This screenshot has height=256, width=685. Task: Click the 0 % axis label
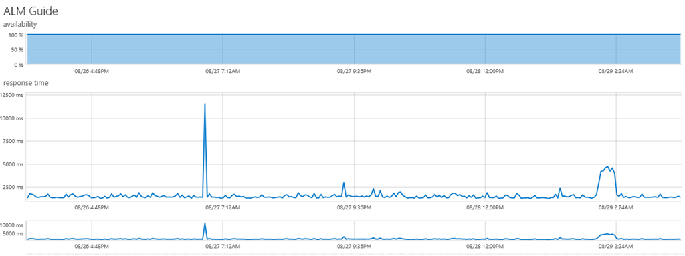point(17,65)
